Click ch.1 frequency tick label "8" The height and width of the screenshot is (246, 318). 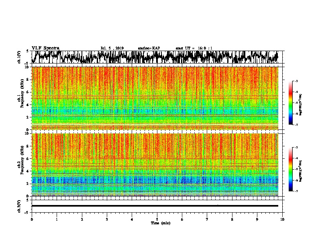(x=28, y=80)
